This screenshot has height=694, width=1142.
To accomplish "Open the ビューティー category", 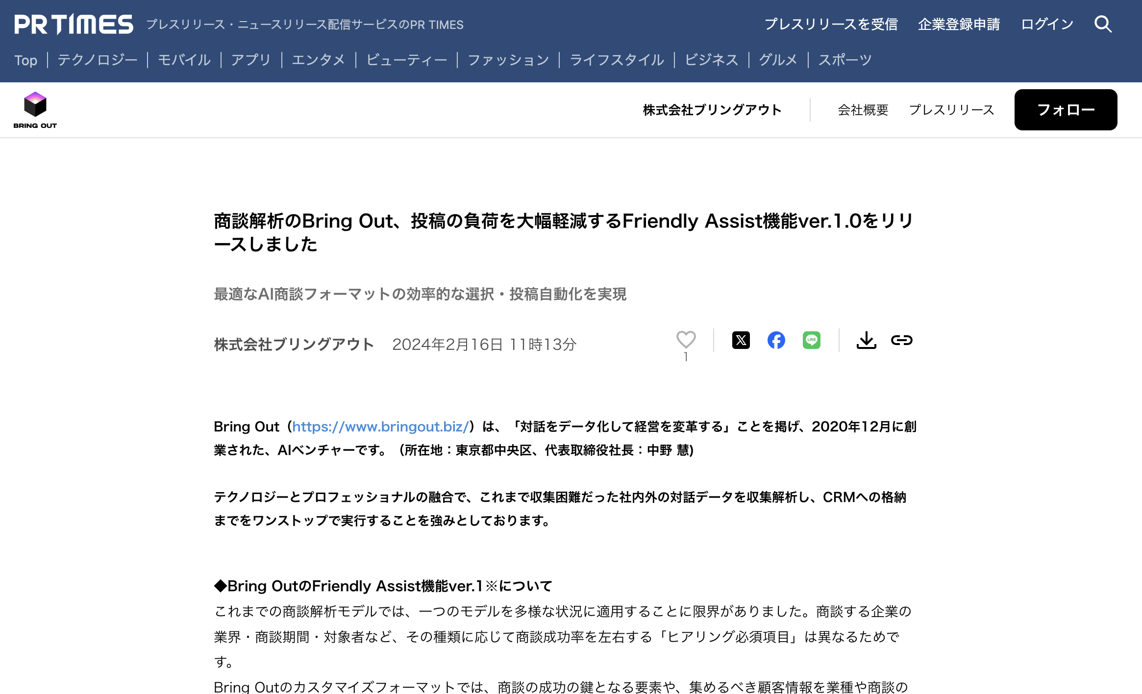I will (x=406, y=60).
